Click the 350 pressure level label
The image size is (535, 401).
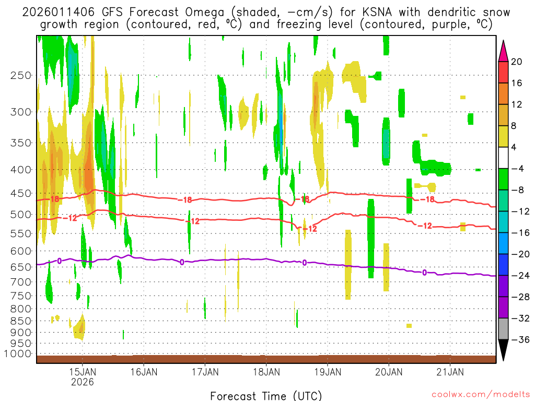(21, 143)
